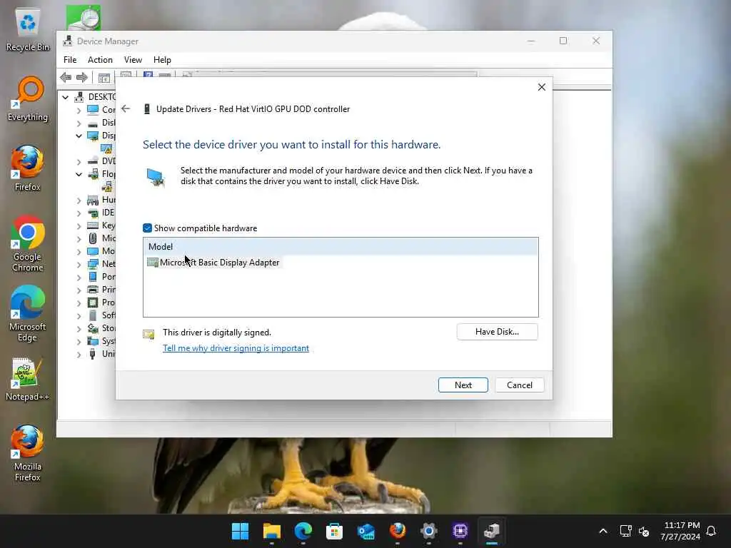Image resolution: width=731 pixels, height=548 pixels.
Task: Expand the IDE controllers tree node
Action: pos(79,213)
